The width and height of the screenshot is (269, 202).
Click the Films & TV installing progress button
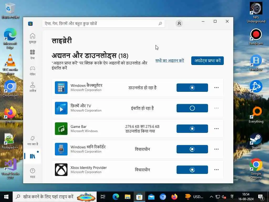click(192, 108)
